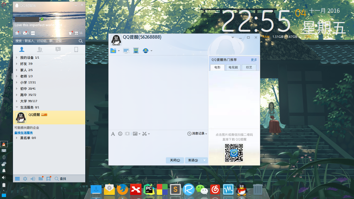Open the QQ mail envelope icon

pyautogui.click(x=25, y=33)
